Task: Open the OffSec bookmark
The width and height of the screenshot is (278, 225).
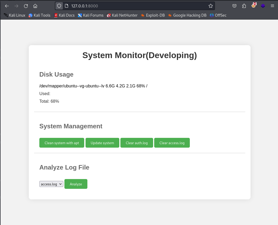Action: (x=218, y=15)
